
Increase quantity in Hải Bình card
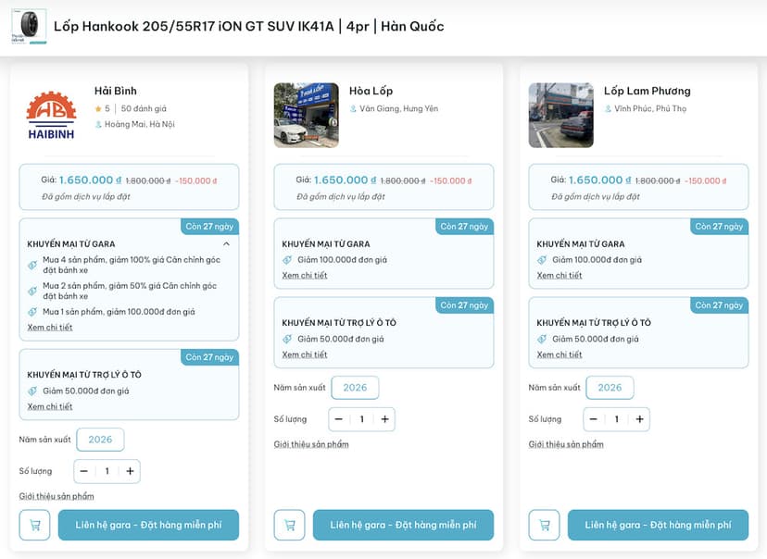point(130,471)
